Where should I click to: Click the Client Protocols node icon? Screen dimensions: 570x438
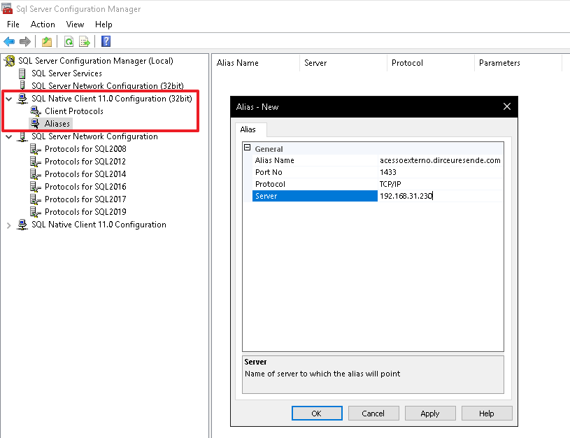35,111
